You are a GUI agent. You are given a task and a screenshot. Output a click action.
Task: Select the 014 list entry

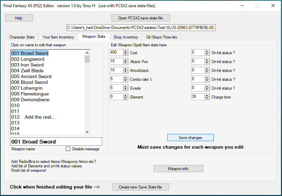[x=15, y=129]
